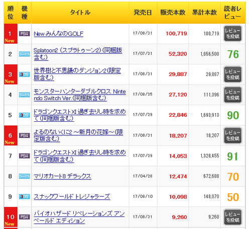Click sales figure 14,053
251x229 pixels.
[x=178, y=156]
